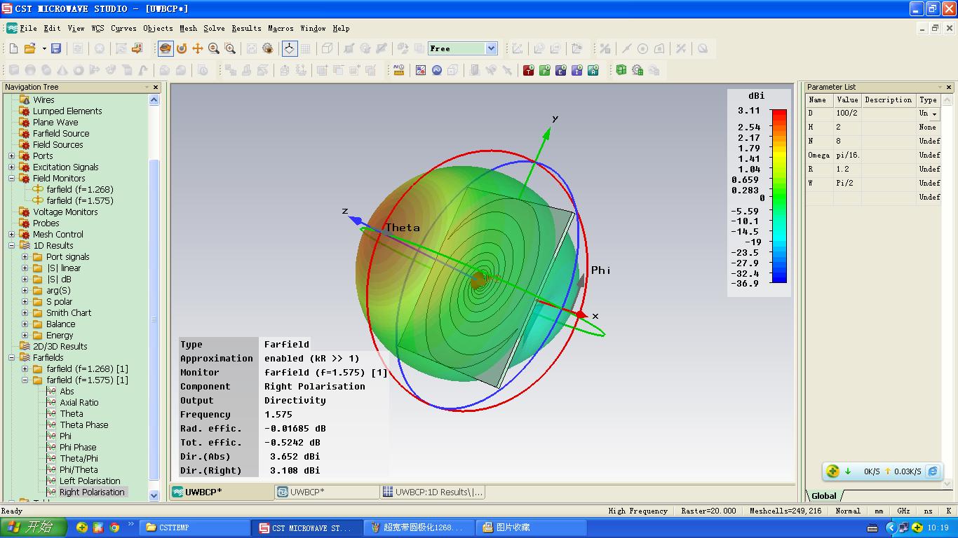Select the Global parameter tab
Screen dimensions: 958x538
coord(823,496)
